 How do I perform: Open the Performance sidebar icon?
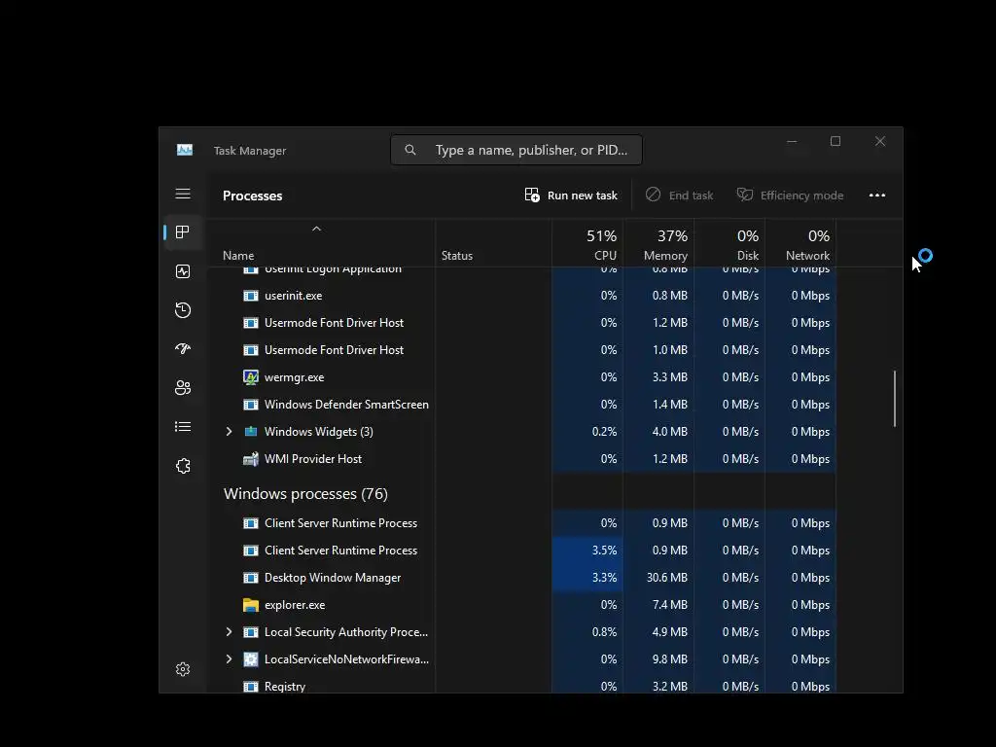[183, 272]
